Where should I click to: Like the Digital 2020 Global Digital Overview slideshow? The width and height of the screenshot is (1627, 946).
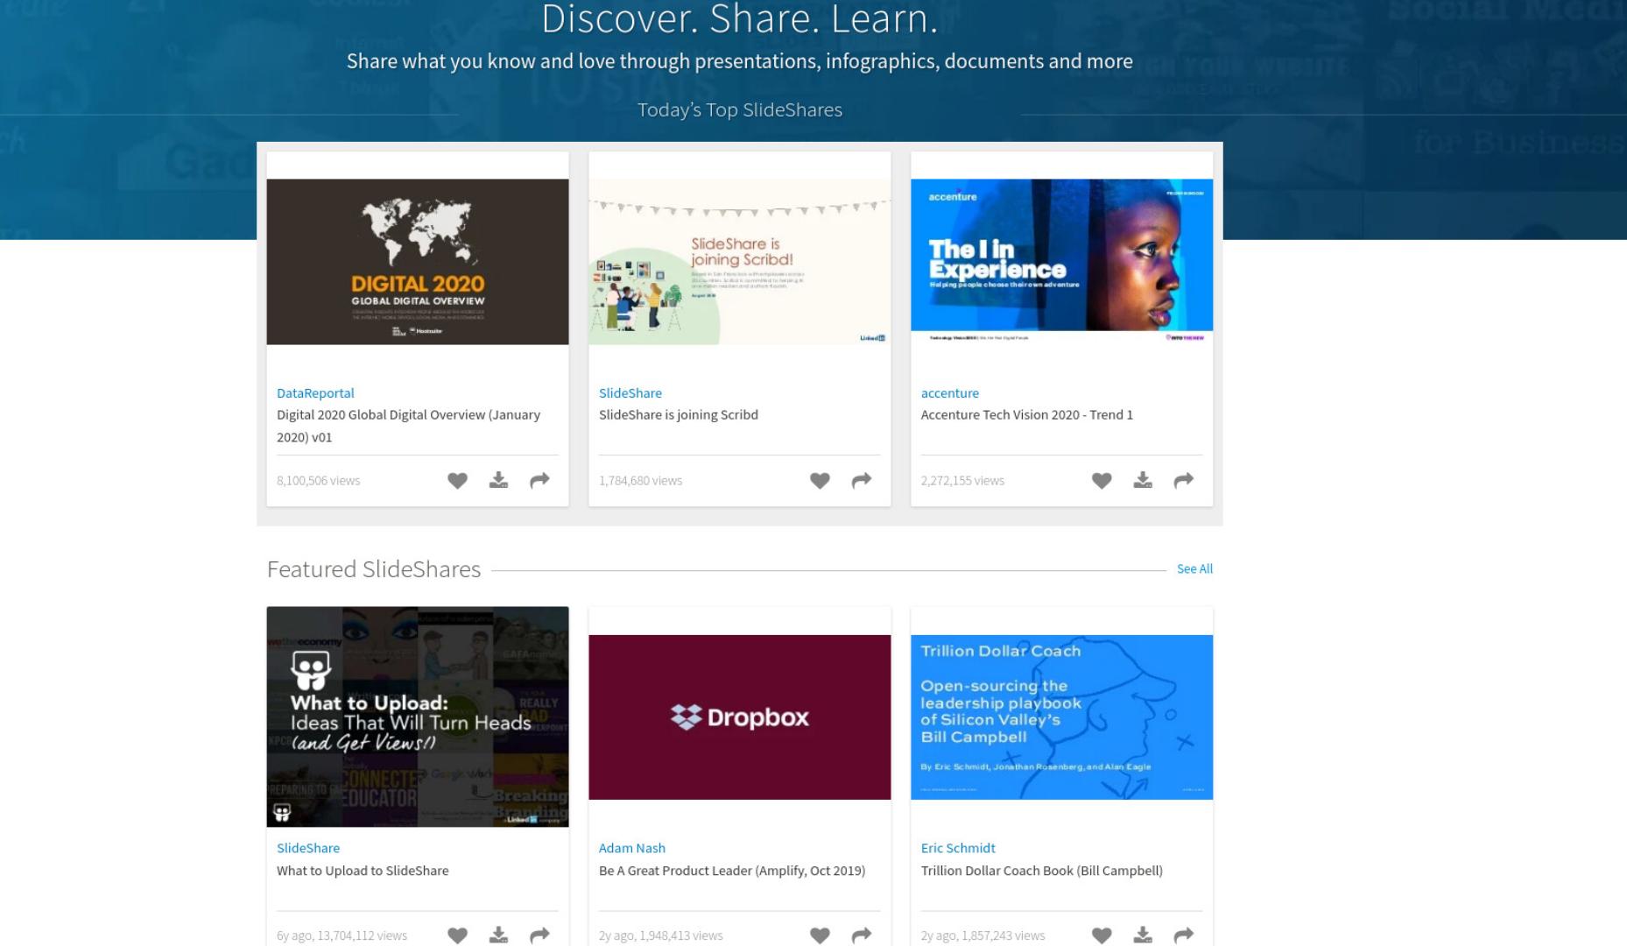(x=457, y=480)
